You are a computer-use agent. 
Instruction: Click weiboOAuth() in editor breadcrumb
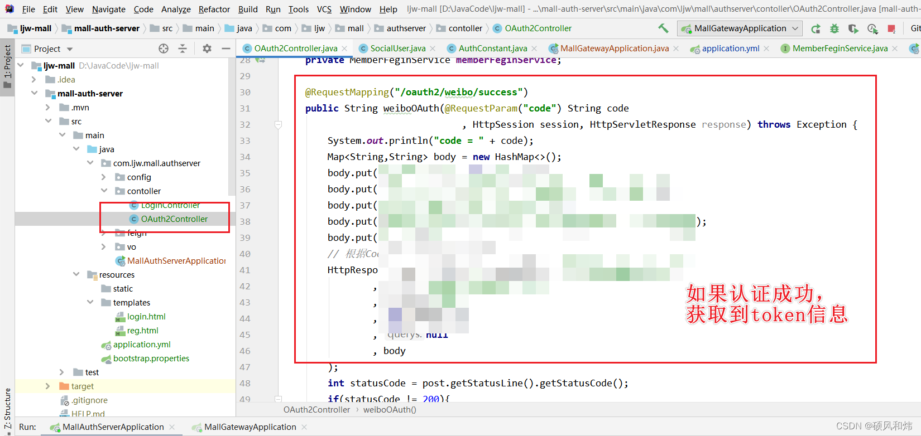pyautogui.click(x=390, y=410)
